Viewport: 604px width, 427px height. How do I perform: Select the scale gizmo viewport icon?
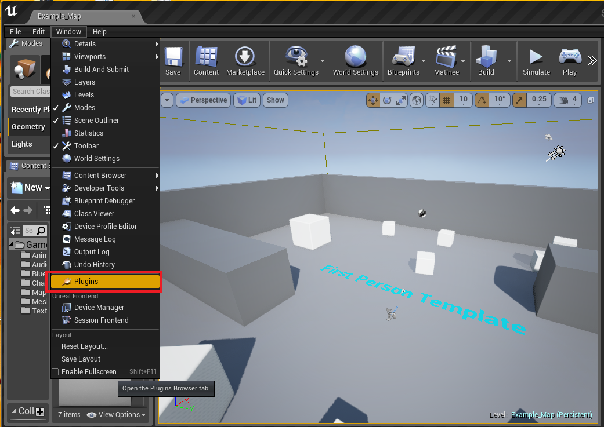click(401, 100)
